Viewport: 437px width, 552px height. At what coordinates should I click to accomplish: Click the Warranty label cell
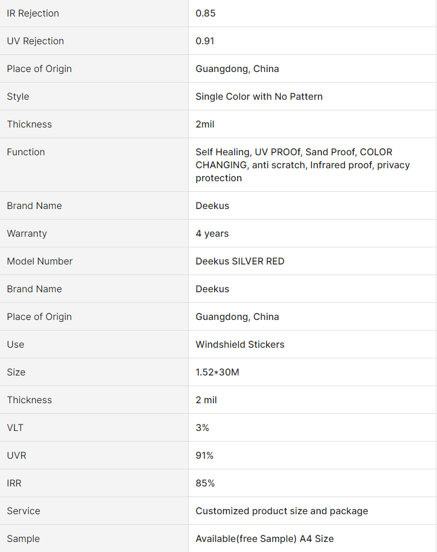(27, 233)
